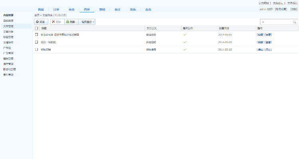Open 友情链接 in the sidebar
The height and width of the screenshot is (159, 299).
pos(8,42)
